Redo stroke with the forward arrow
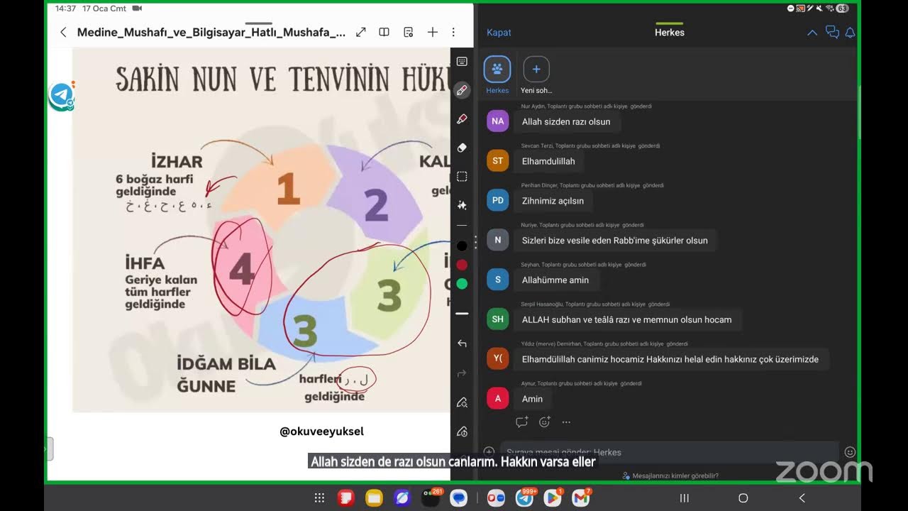The height and width of the screenshot is (511, 908). pos(462,373)
